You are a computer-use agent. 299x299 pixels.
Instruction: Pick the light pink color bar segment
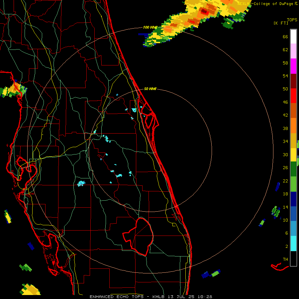293,51
